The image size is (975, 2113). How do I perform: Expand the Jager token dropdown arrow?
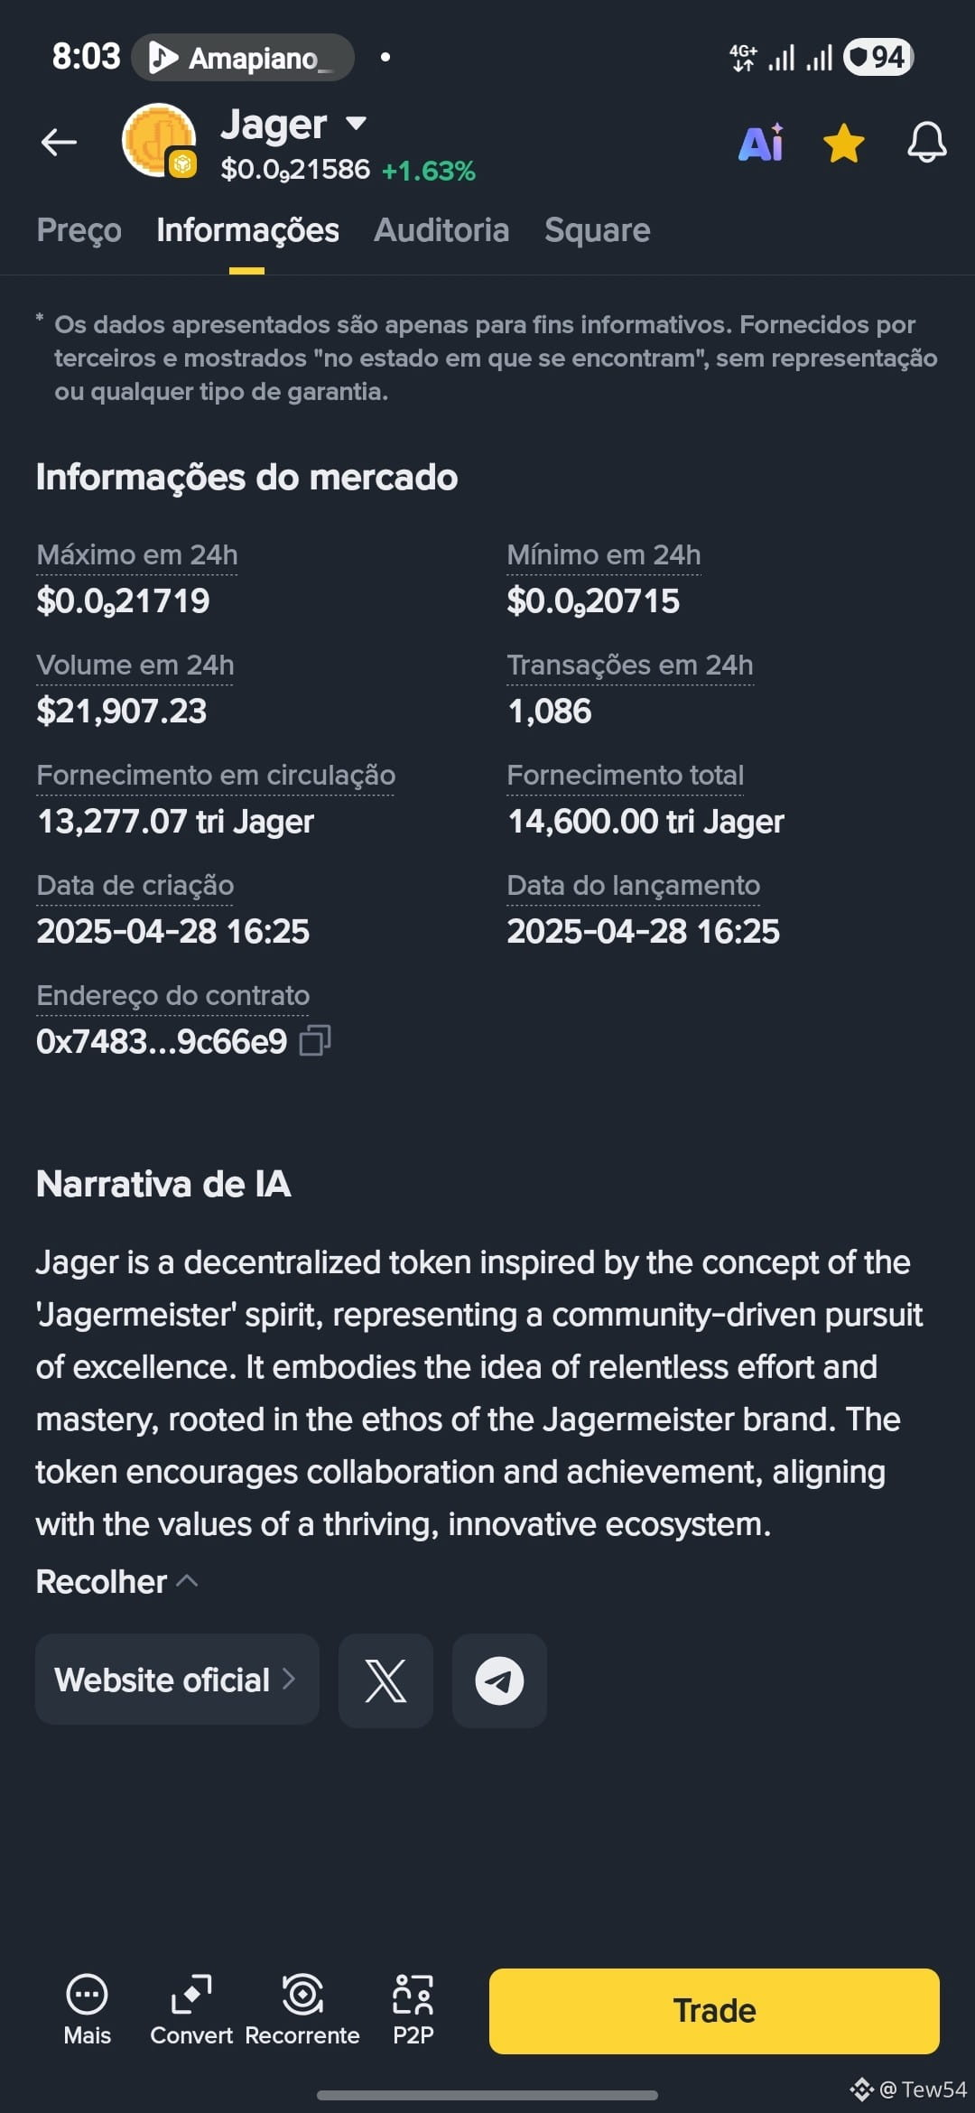pyautogui.click(x=357, y=123)
